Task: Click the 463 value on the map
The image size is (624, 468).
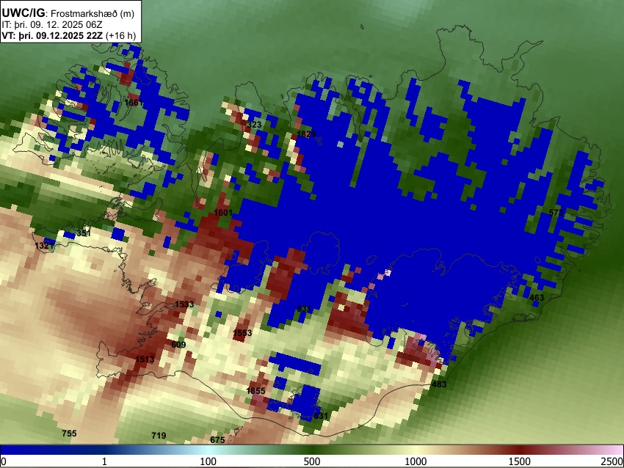Action: click(x=537, y=297)
